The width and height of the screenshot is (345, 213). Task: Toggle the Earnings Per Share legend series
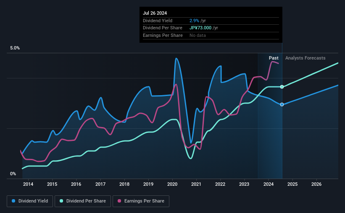141,201
